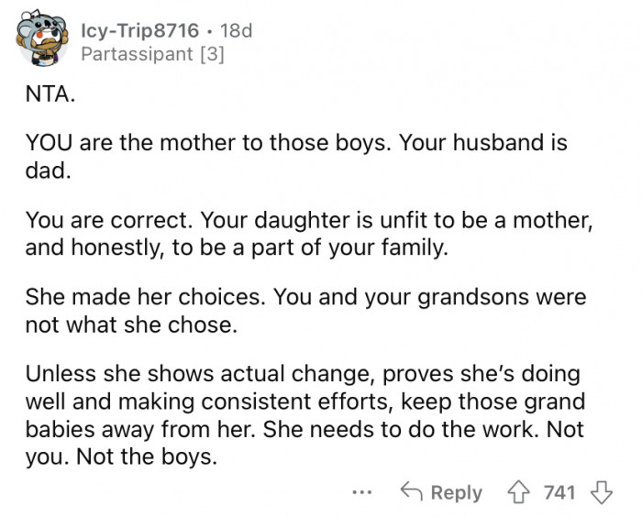642x517 pixels.
Task: Click the 18d comment timestamp
Action: pos(236,29)
